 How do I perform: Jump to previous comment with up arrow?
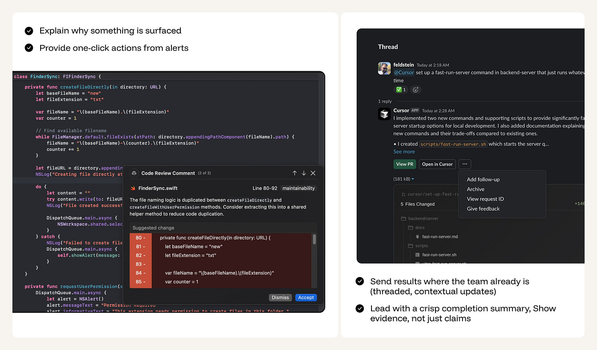tap(294, 173)
